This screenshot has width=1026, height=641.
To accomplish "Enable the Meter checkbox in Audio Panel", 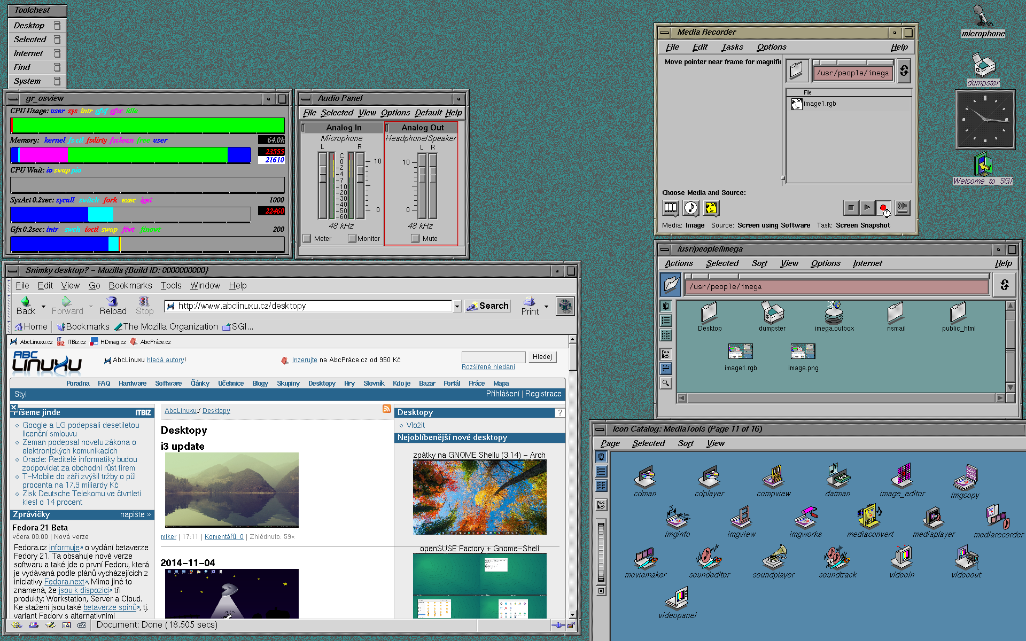I will pyautogui.click(x=307, y=238).
